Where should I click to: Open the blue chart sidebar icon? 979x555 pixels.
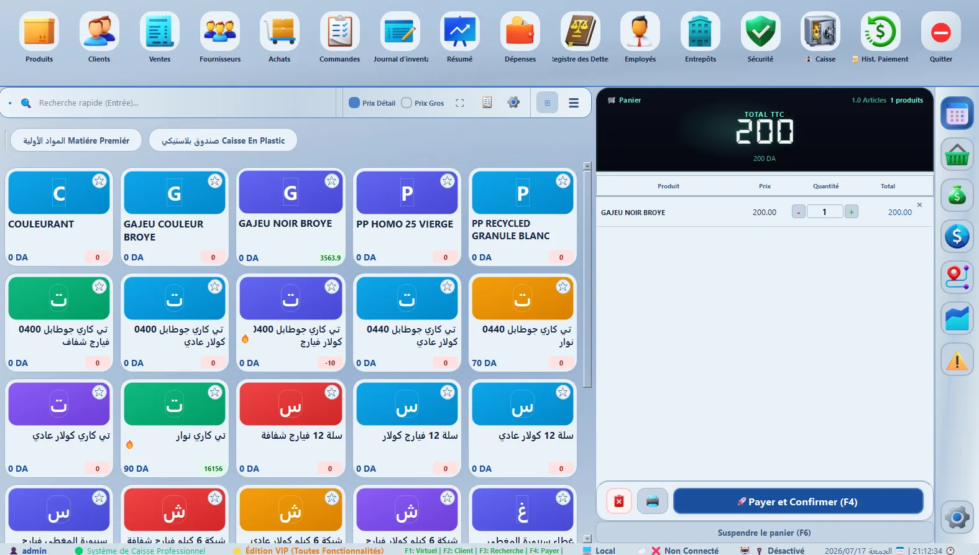coord(957,318)
